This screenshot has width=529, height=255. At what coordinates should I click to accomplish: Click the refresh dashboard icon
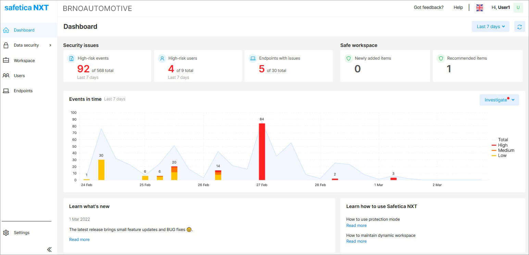pyautogui.click(x=519, y=27)
